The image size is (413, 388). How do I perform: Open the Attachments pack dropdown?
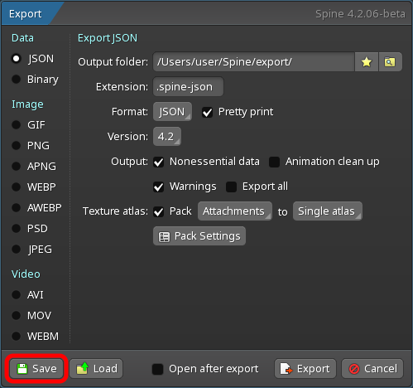point(235,211)
